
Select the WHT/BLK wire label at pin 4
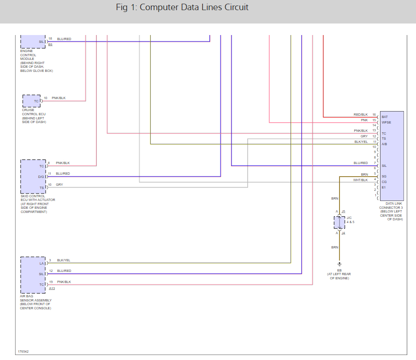pos(360,180)
